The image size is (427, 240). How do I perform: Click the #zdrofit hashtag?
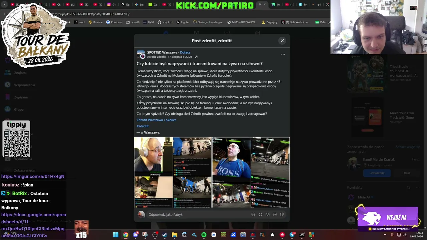[x=142, y=126]
